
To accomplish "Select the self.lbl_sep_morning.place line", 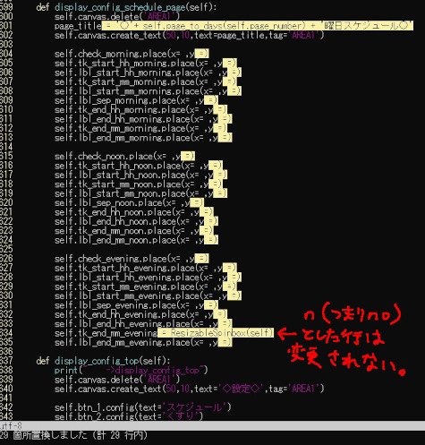I will pyautogui.click(x=136, y=100).
